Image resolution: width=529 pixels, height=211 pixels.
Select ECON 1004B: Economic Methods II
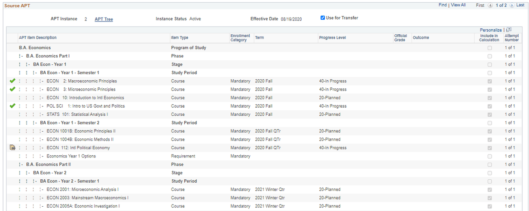click(80, 139)
